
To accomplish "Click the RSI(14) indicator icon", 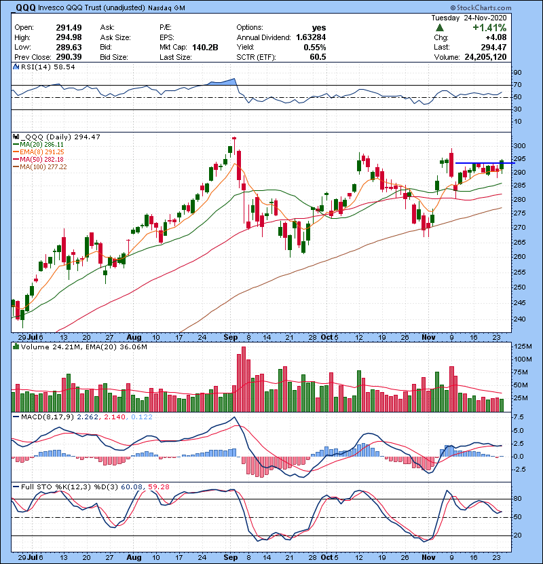I will (x=16, y=67).
